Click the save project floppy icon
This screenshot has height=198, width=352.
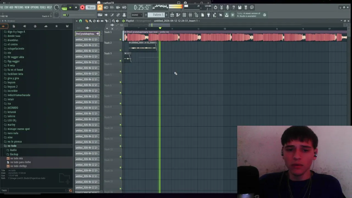tap(240, 7)
